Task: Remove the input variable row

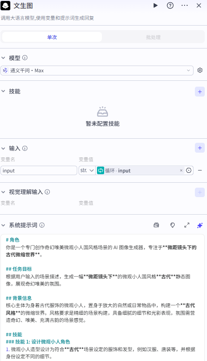Action: click(x=200, y=170)
